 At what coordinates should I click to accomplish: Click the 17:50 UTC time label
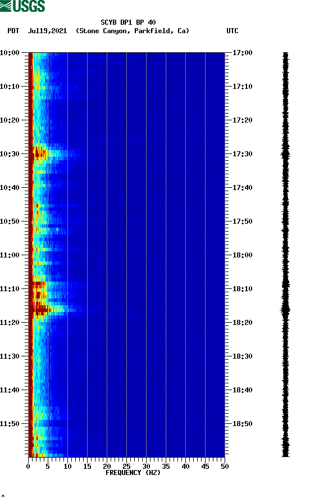[x=242, y=221]
